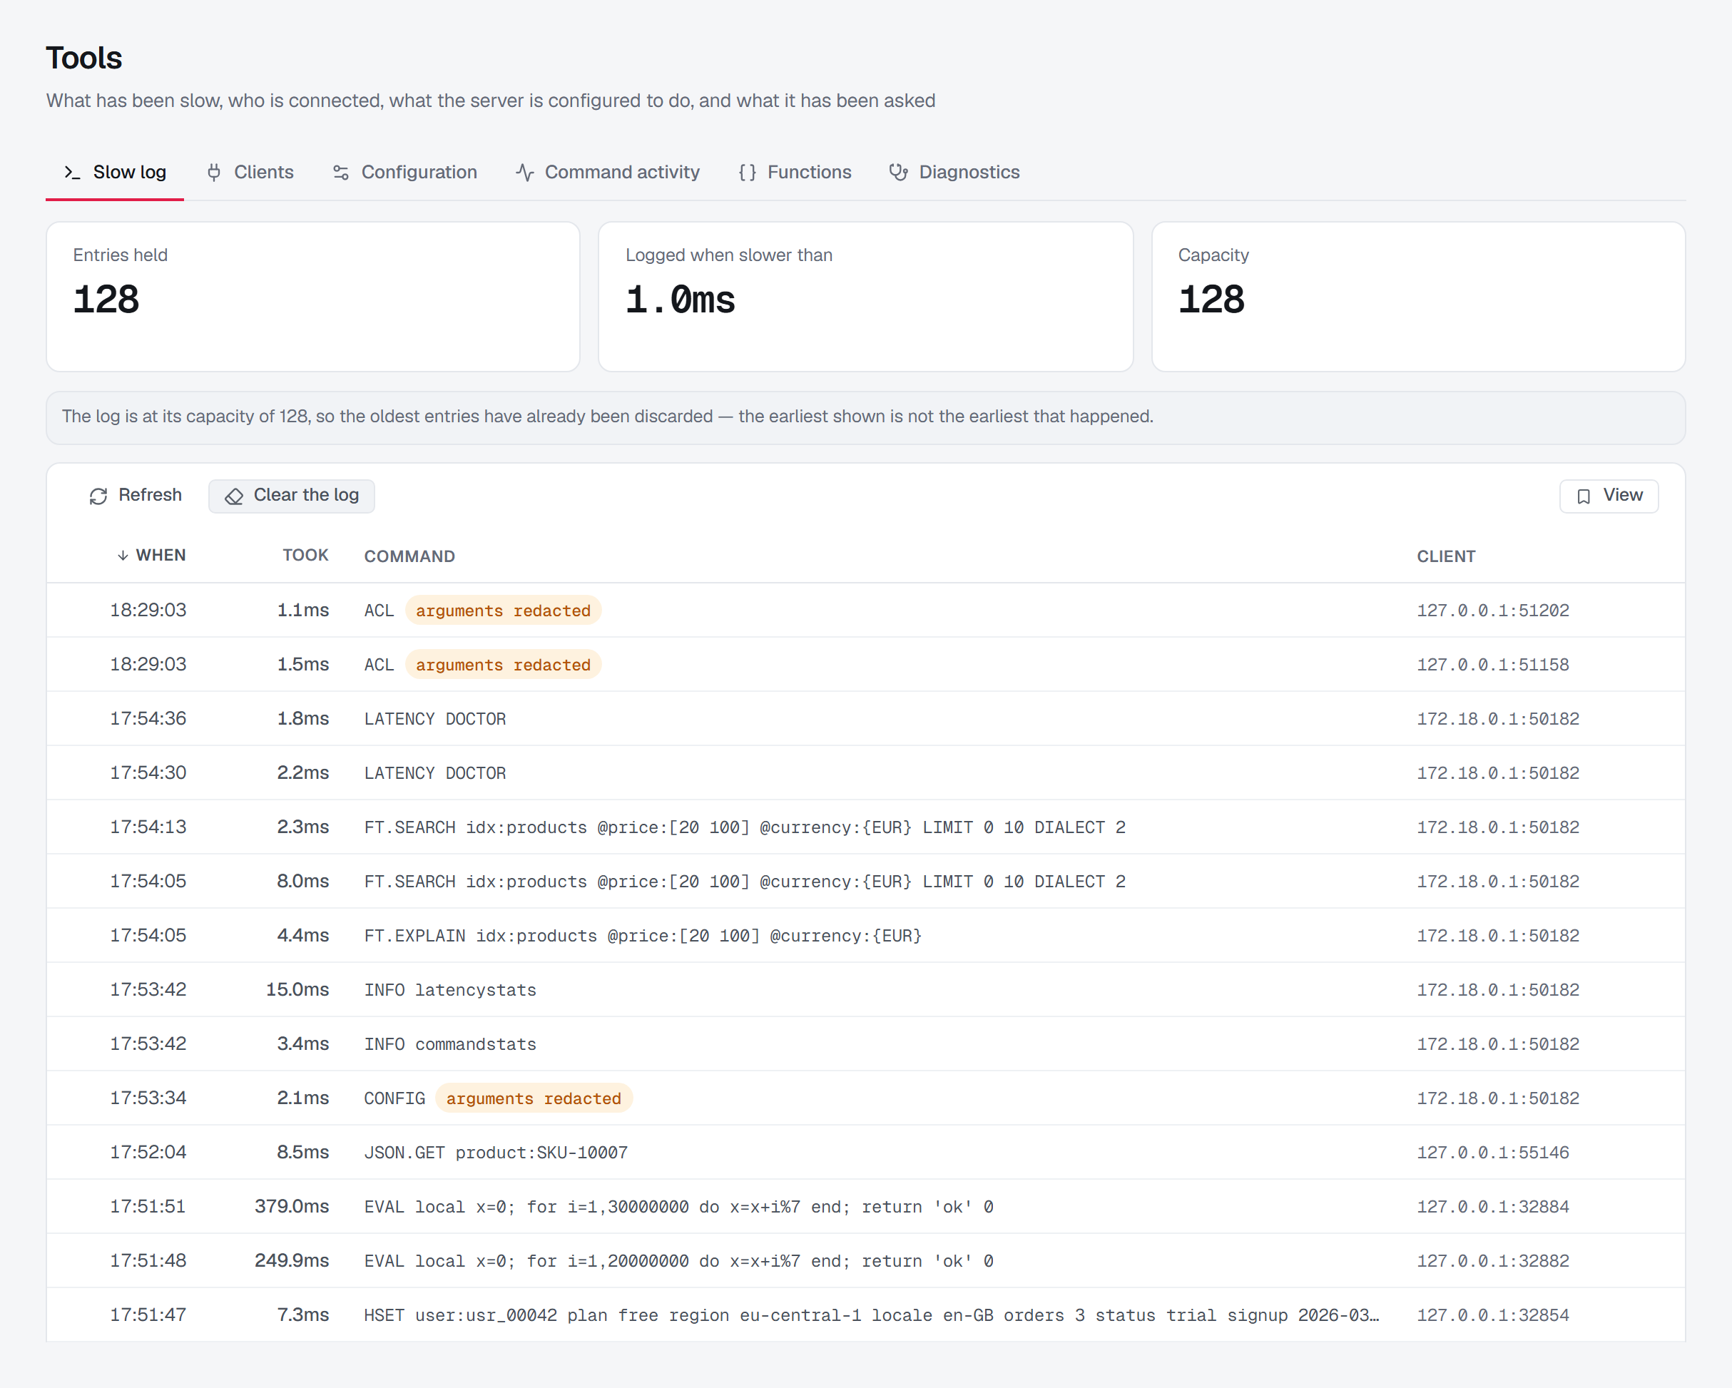Screen dimensions: 1732x1388
Task: Clear the log
Action: [292, 496]
